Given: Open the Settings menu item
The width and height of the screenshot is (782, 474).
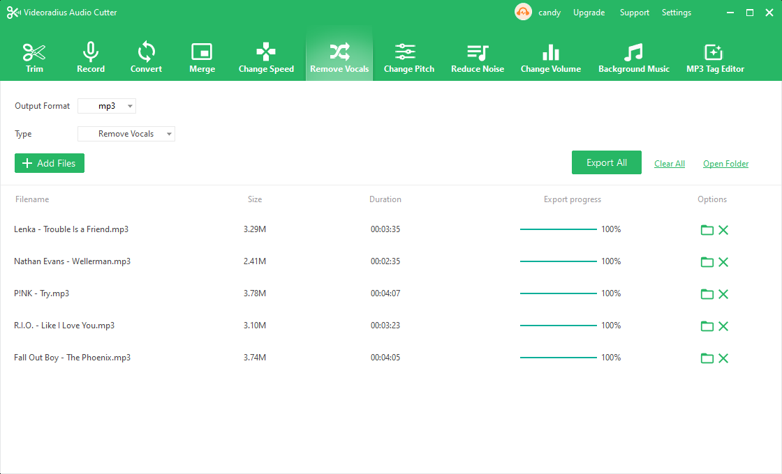Looking at the screenshot, I should tap(677, 13).
